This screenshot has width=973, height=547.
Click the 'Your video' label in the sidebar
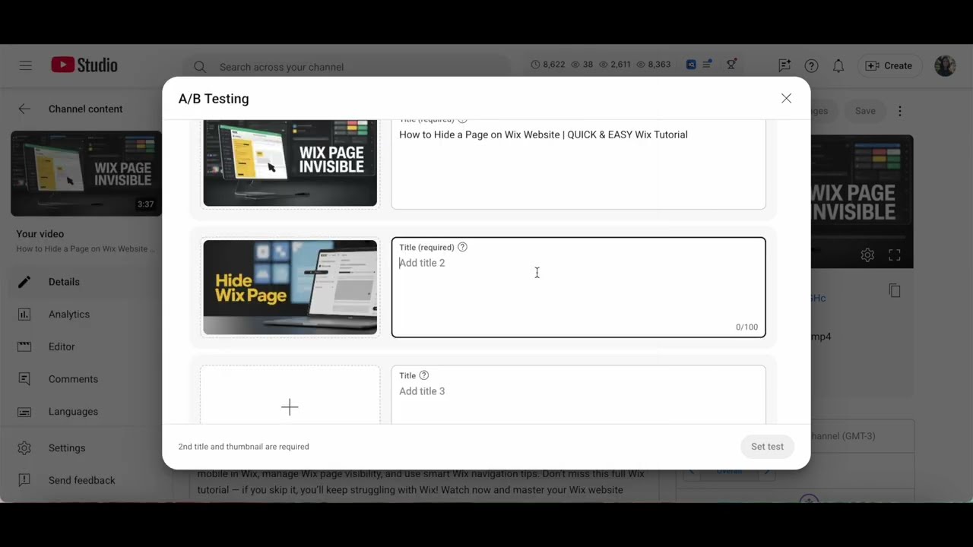[x=40, y=234]
